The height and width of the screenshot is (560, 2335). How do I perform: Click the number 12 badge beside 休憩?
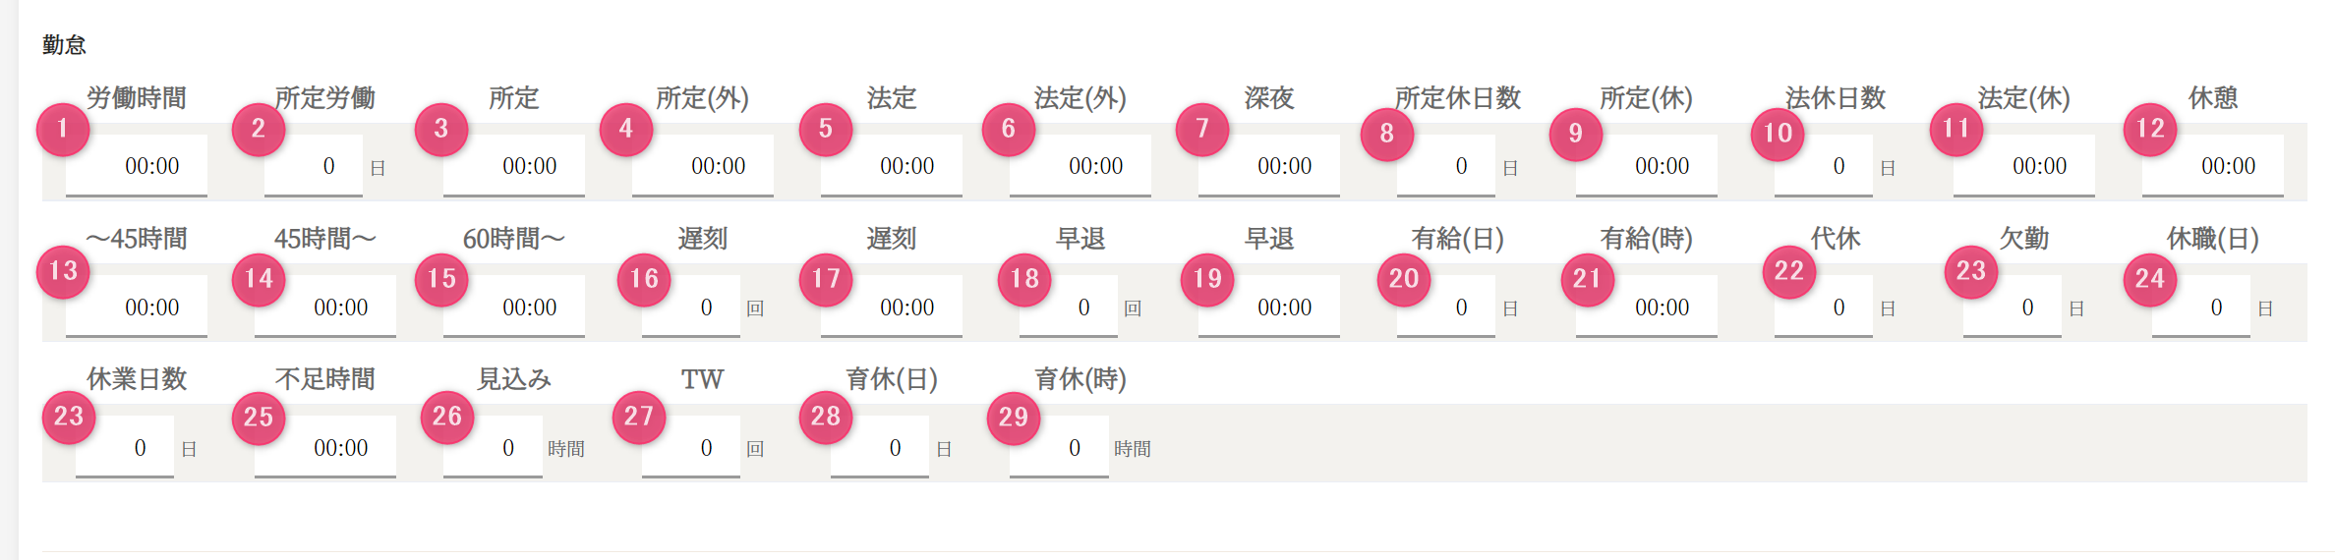coord(2150,129)
